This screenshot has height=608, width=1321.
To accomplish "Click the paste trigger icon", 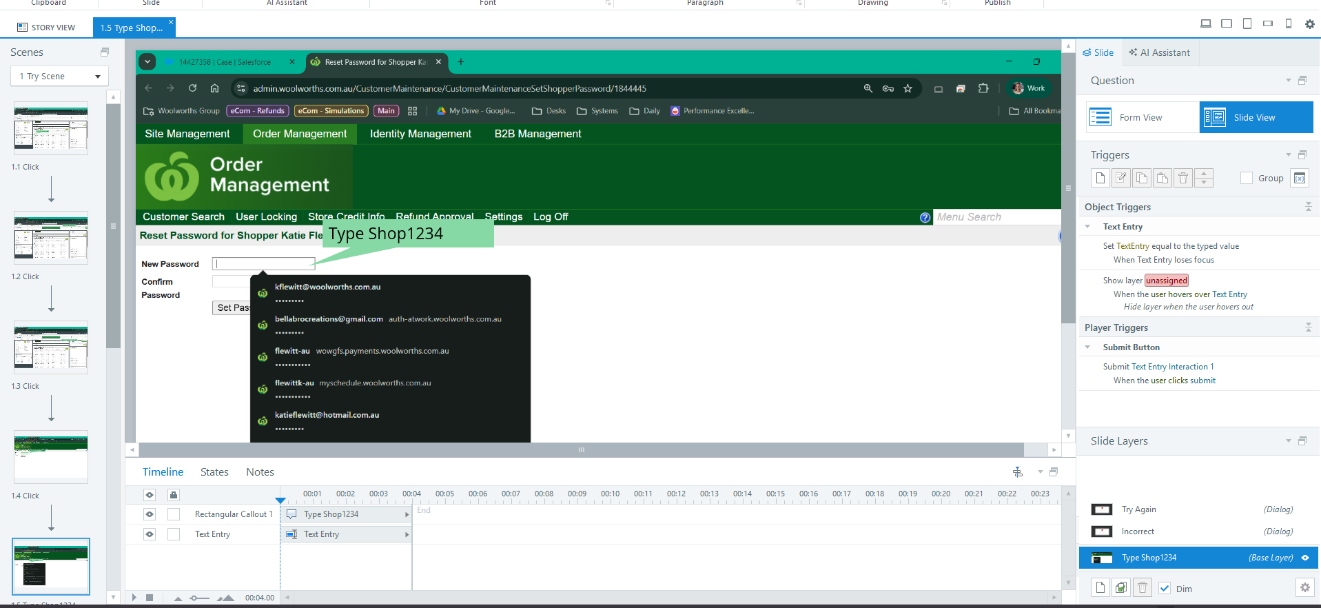I will (x=1163, y=178).
